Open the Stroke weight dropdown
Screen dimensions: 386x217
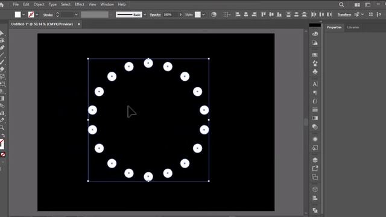[76, 14]
